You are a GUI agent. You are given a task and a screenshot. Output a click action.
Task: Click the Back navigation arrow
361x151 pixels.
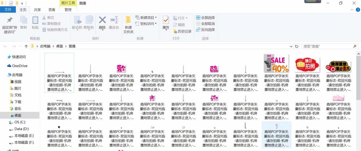(x=5, y=46)
